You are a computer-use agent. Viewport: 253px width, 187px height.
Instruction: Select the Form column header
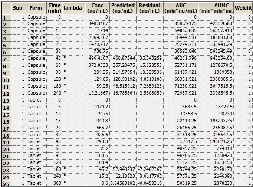coord(36,8)
